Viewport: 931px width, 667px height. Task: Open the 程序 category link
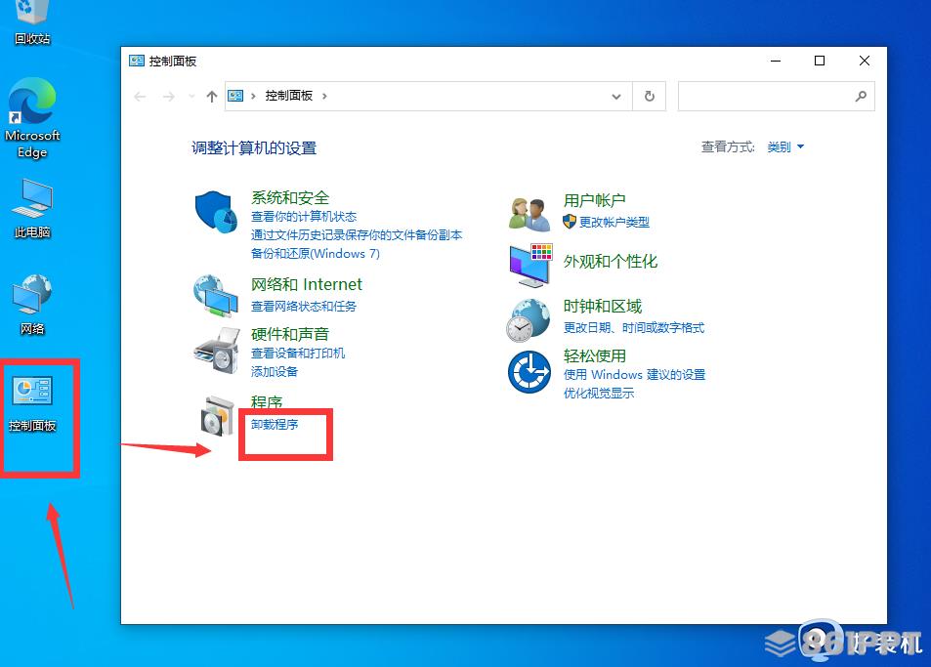click(267, 401)
